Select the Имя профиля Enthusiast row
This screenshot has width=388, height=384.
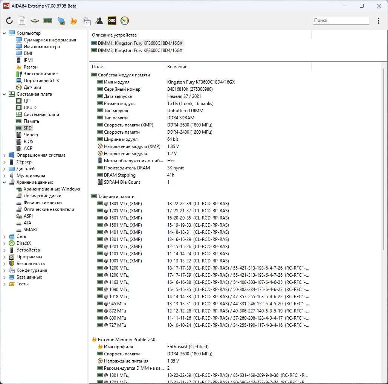(x=200, y=347)
